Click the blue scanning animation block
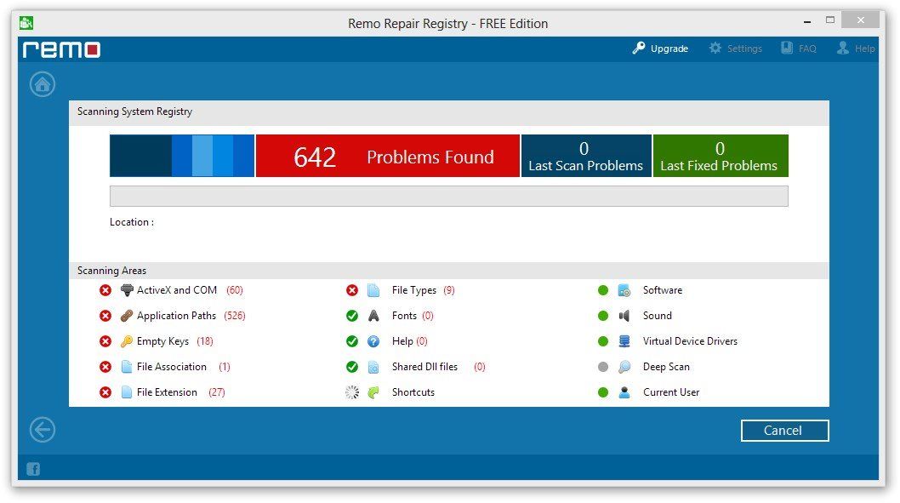 pos(182,157)
